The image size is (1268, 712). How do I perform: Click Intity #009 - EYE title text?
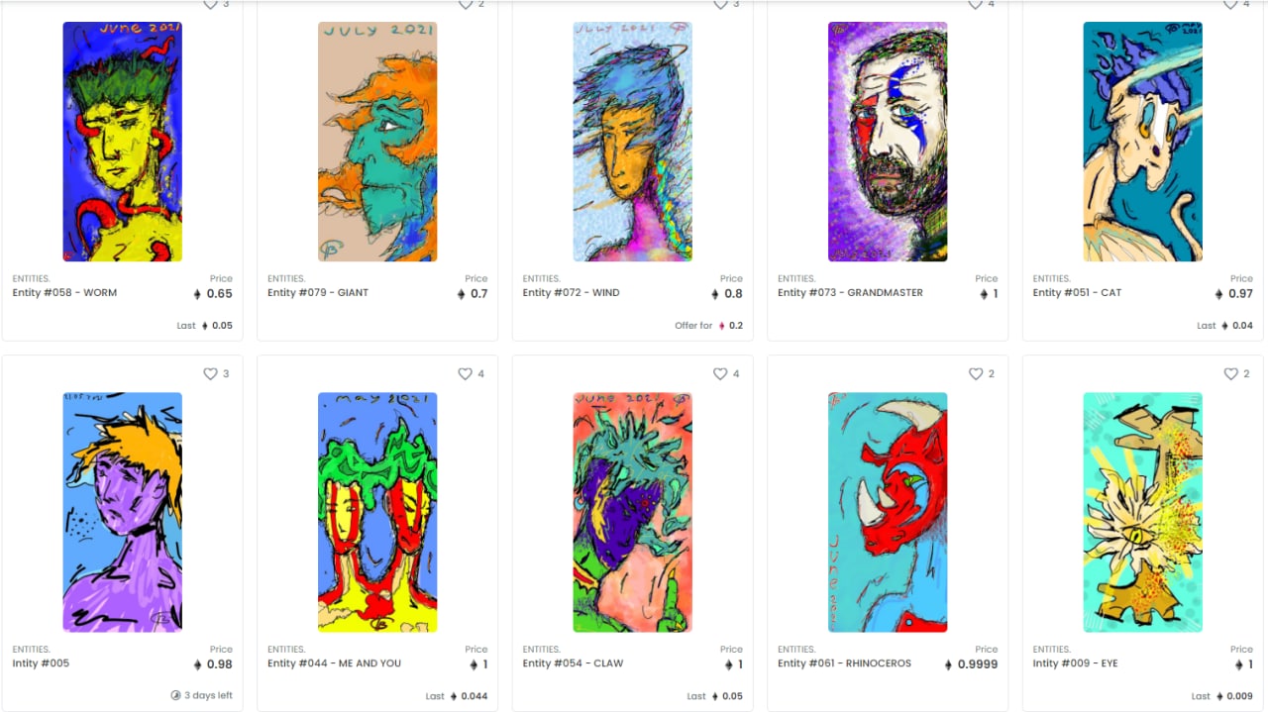point(1075,663)
